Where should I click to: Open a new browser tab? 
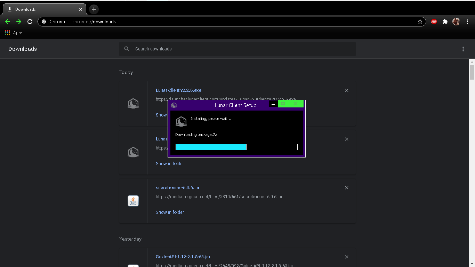[94, 9]
